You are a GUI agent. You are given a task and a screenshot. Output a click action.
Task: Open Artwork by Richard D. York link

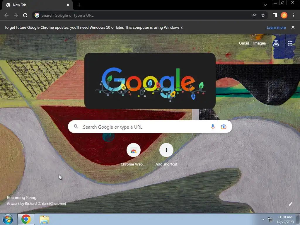[36, 204]
